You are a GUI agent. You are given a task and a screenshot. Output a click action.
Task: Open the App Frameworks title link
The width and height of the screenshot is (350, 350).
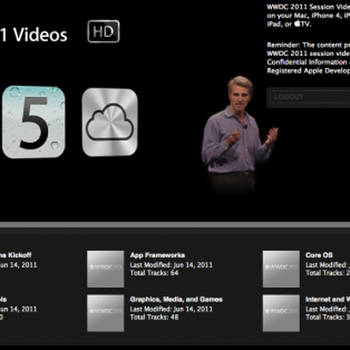tap(157, 255)
